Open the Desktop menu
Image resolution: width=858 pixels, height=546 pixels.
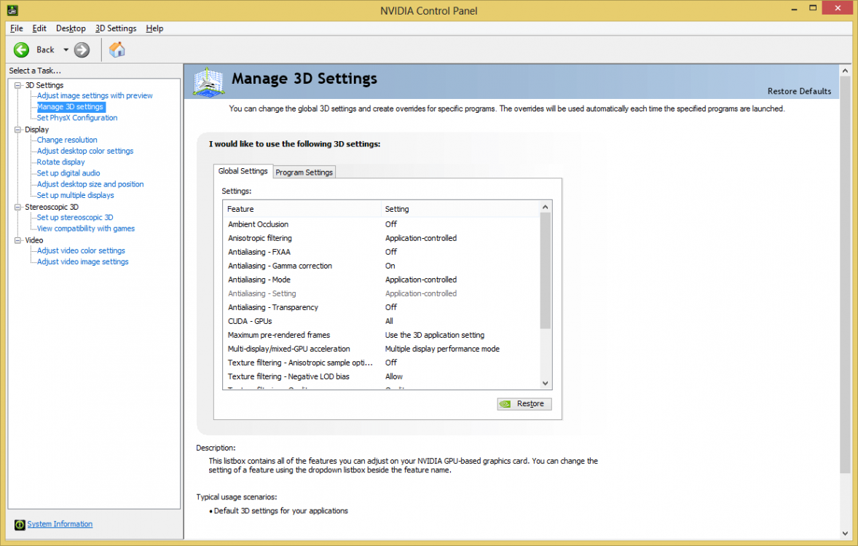(71, 28)
